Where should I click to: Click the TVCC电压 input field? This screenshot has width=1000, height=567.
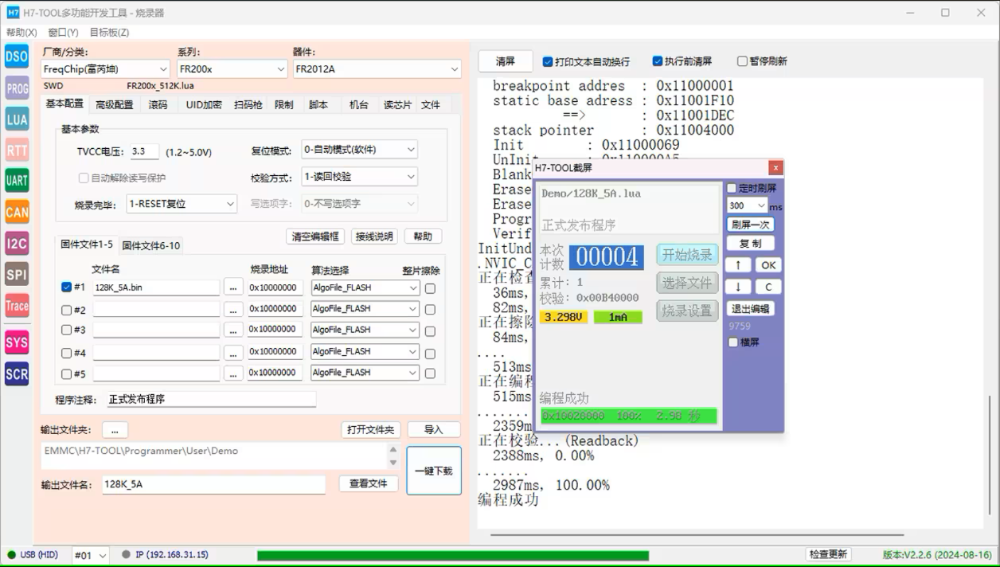(x=145, y=151)
